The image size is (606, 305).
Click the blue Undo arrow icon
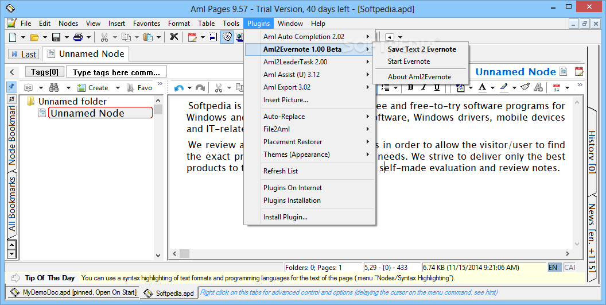(x=179, y=88)
